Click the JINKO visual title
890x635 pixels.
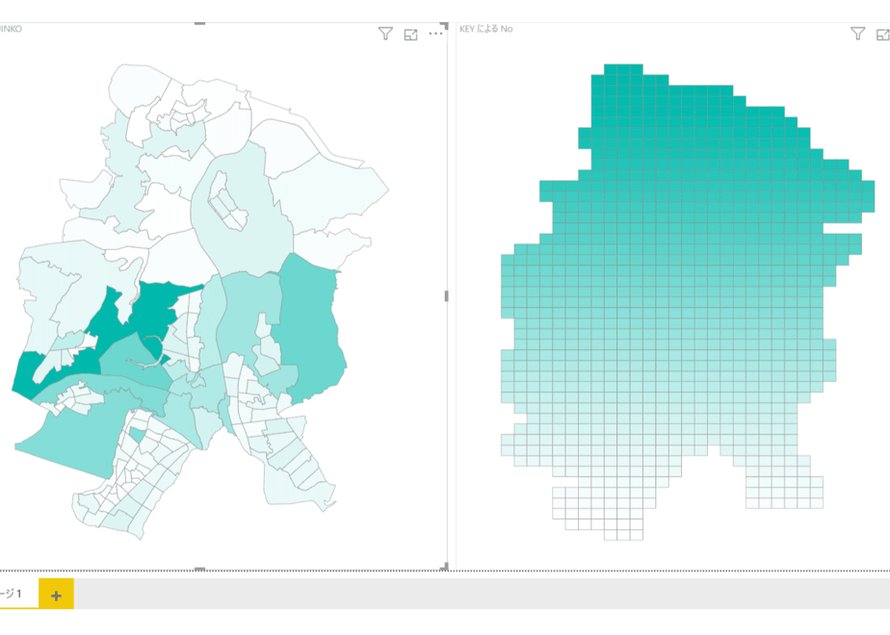[11, 29]
